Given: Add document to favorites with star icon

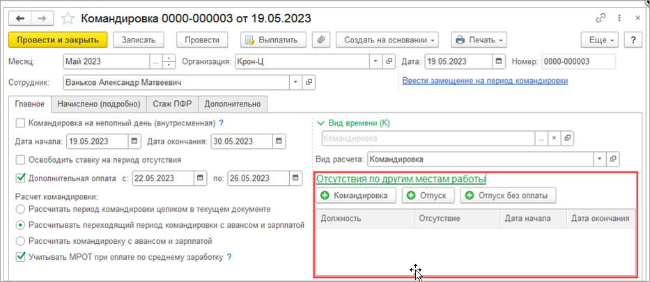Looking at the screenshot, I should [68, 19].
